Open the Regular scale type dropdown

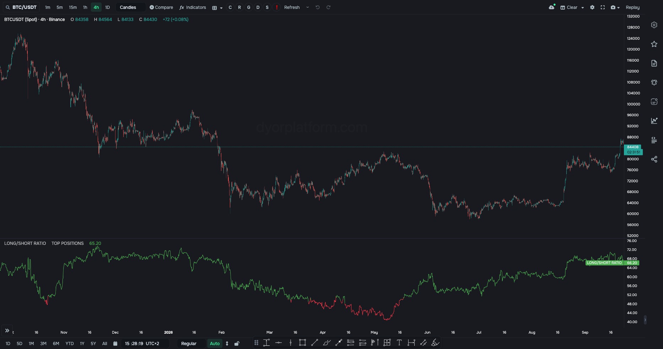(x=192, y=343)
